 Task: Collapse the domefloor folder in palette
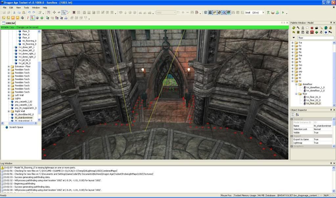pos(296,84)
